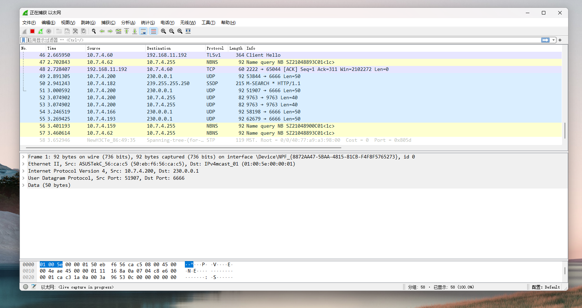This screenshot has height=308, width=582.
Task: Sort by Source column header
Action: (116, 48)
